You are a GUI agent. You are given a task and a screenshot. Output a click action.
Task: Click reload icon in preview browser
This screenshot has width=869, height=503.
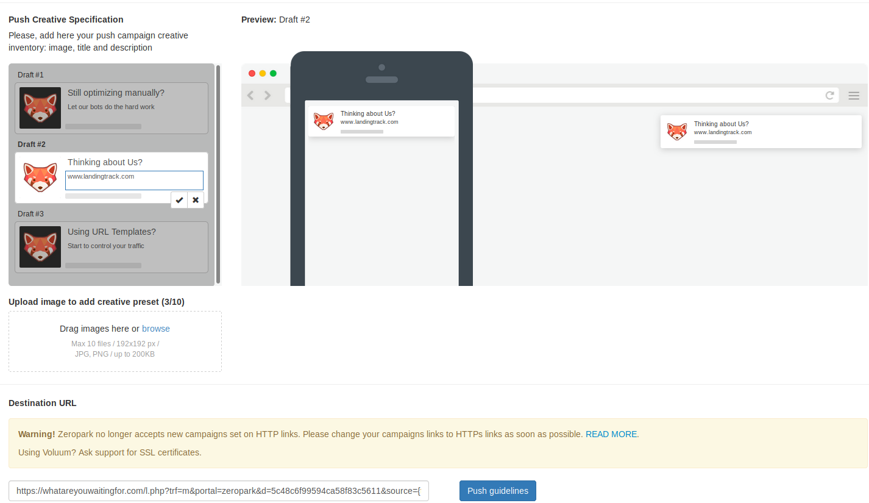pos(829,95)
